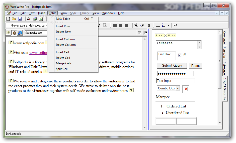Click the green refresh page icon
236x143 pixels.
pyautogui.click(x=41, y=19)
